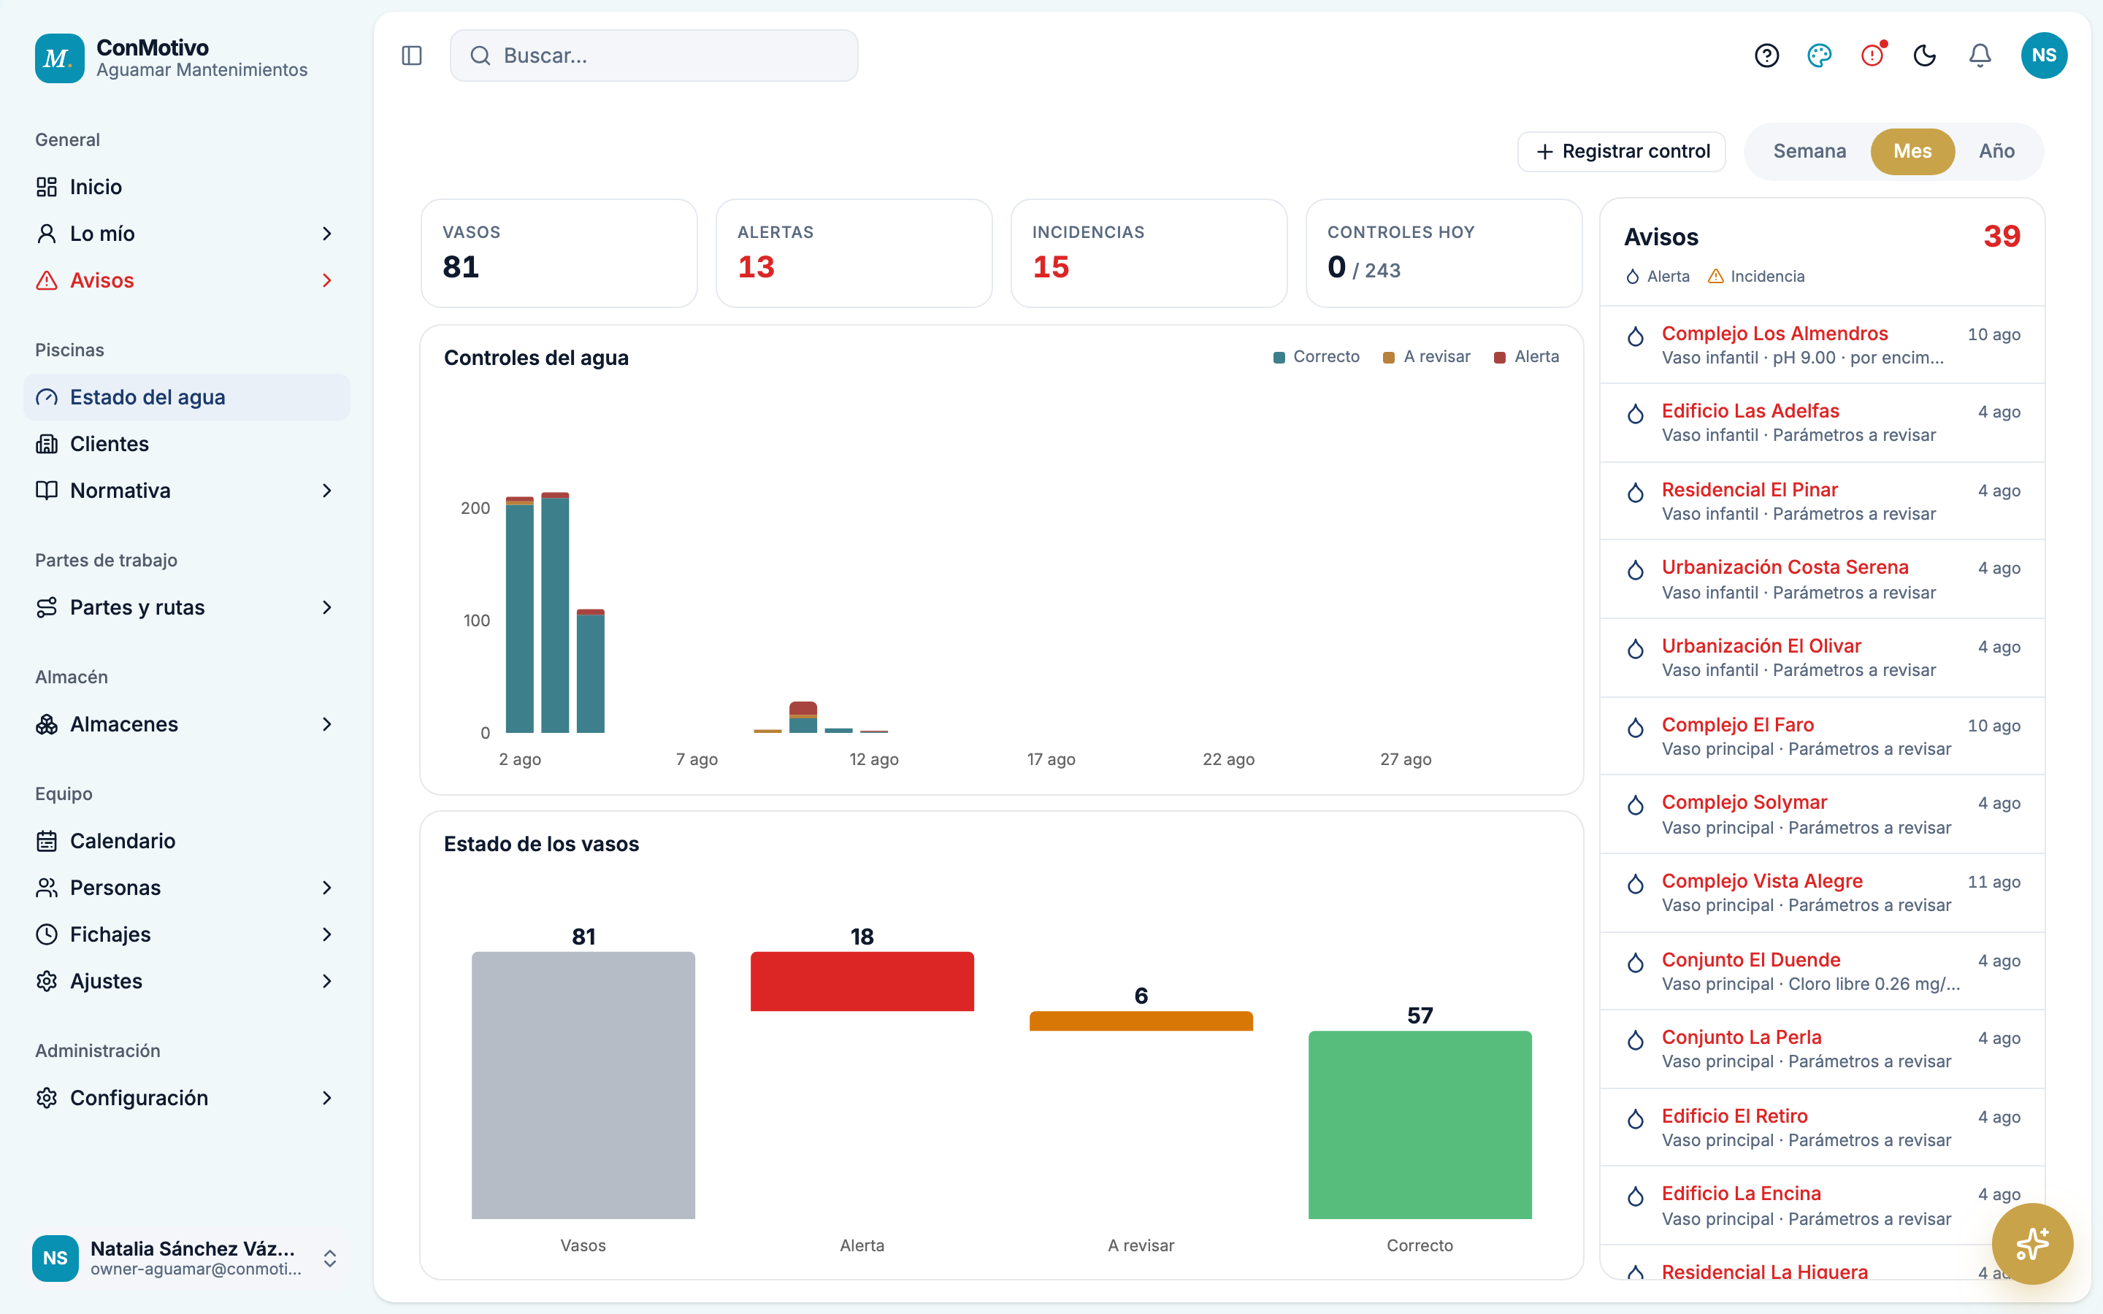Click the Clientes building icon
This screenshot has width=2103, height=1314.
(x=47, y=444)
